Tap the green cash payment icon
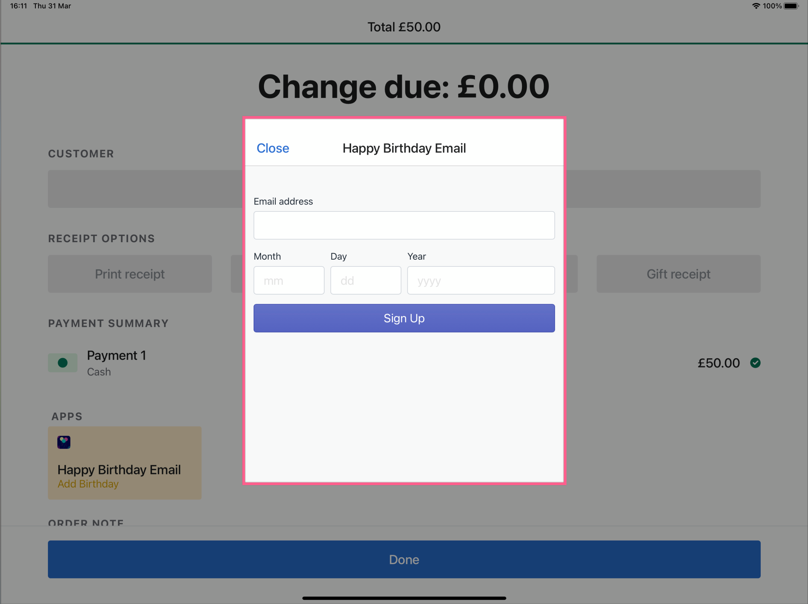Viewport: 808px width, 604px height. (x=63, y=362)
